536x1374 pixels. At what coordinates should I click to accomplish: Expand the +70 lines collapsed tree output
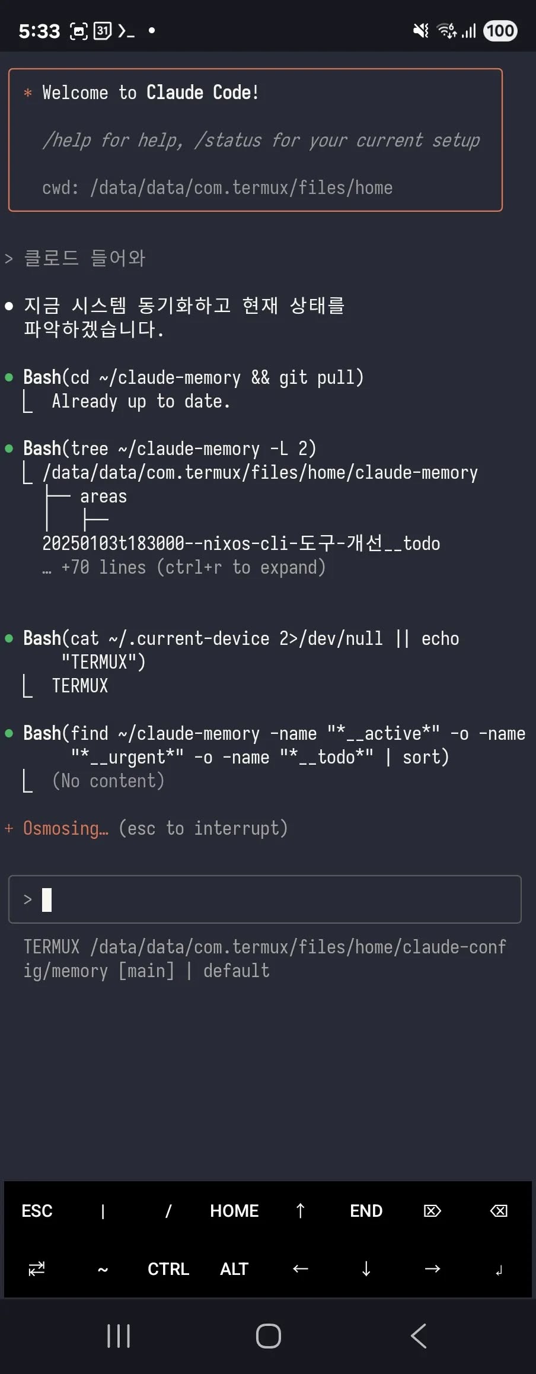click(x=184, y=568)
